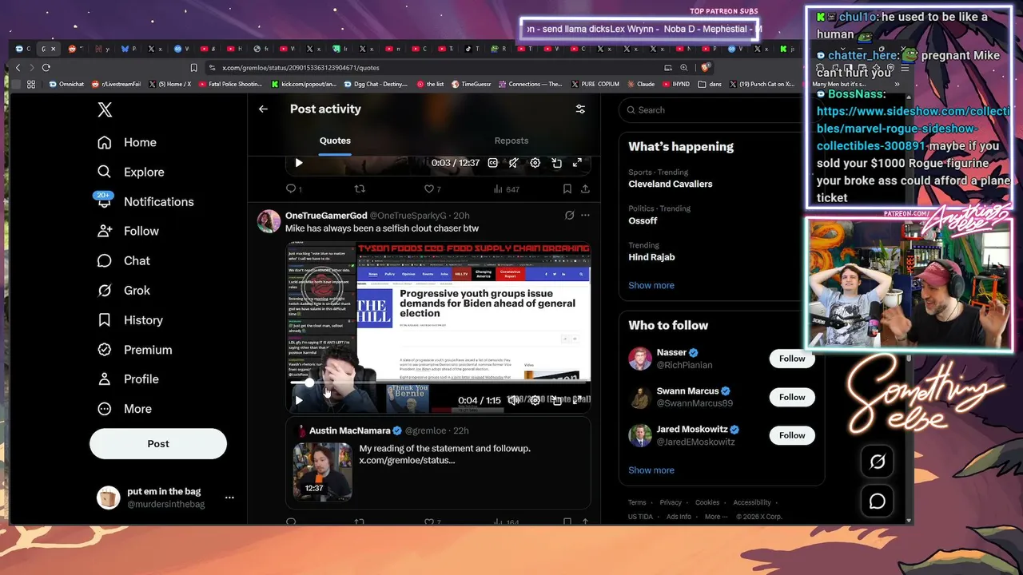Open OneTrueGamerGod's profile avatar
The image size is (1023, 575).
[x=269, y=221]
